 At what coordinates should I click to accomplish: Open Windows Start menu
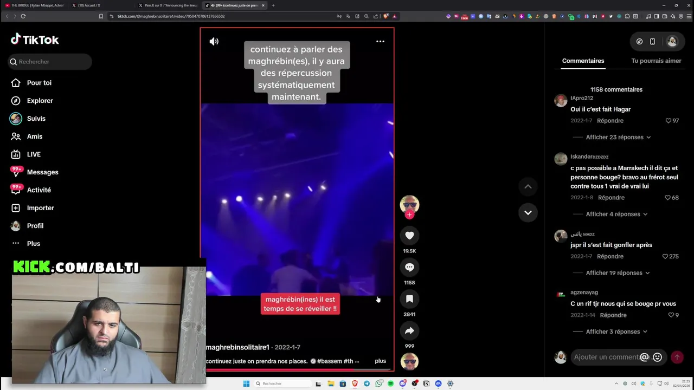[x=246, y=383]
